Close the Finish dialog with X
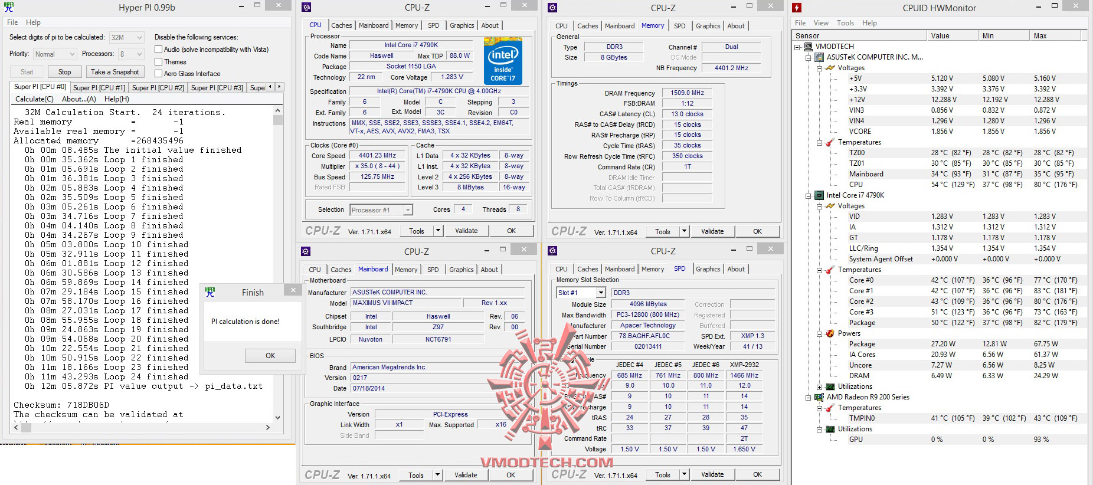This screenshot has height=485, width=1093. [x=293, y=290]
